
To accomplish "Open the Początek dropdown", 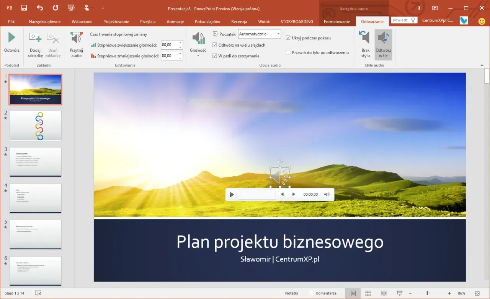I will tap(278, 34).
